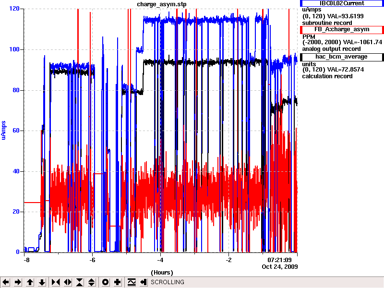The image size is (384, 288).
Task: Click the (Hours) x-axis label
Action: (162, 273)
